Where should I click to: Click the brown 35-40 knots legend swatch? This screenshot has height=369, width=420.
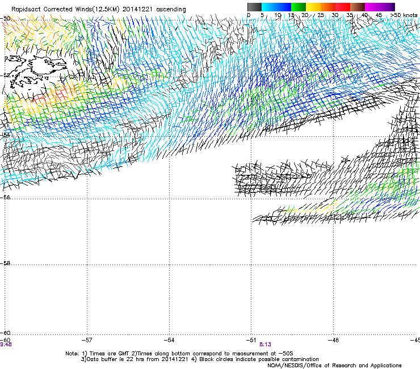[x=358, y=7]
